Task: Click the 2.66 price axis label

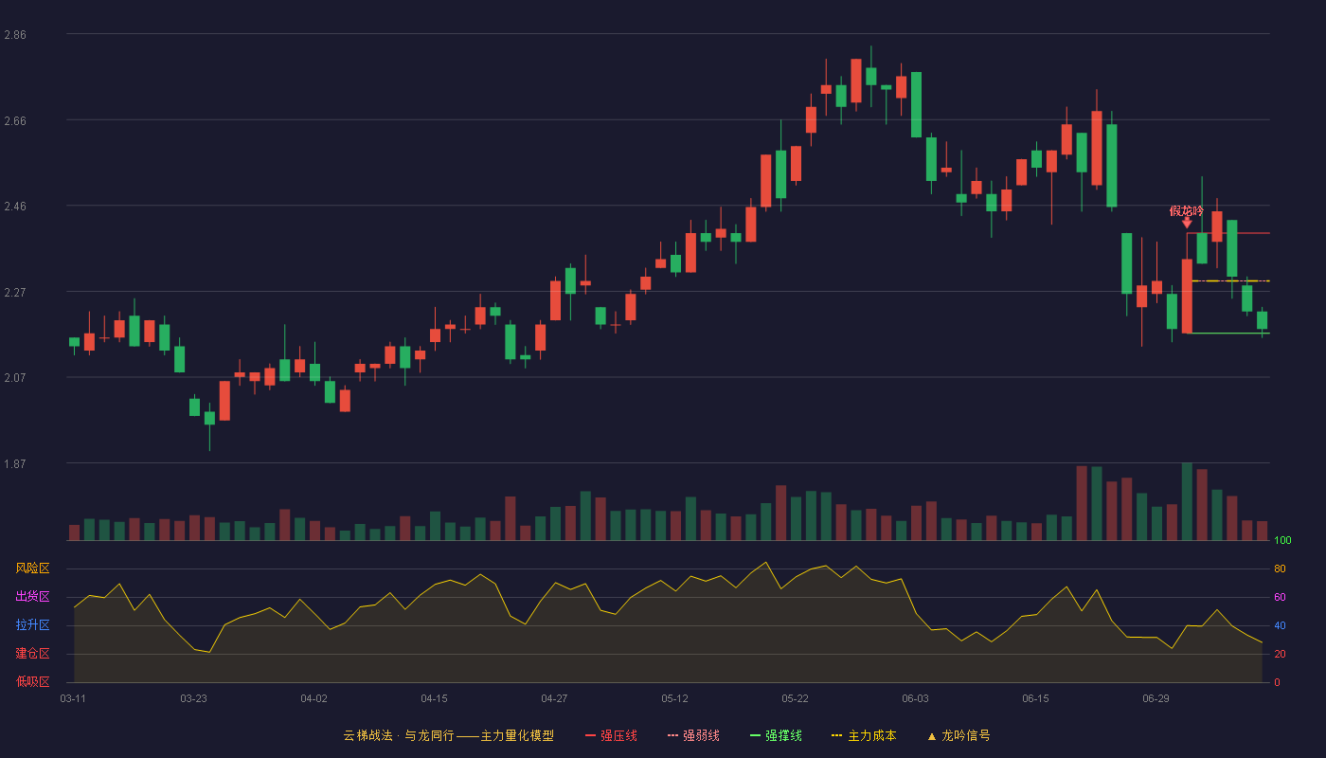Action: click(15, 121)
